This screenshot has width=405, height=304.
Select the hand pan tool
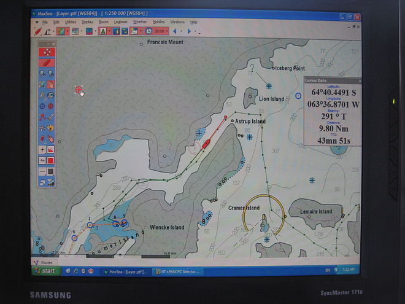point(51,84)
